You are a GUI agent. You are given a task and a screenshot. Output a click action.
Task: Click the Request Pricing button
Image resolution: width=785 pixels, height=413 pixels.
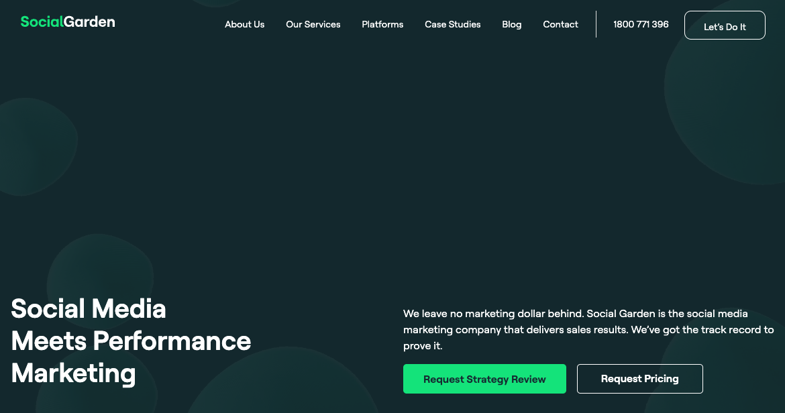[640, 379]
